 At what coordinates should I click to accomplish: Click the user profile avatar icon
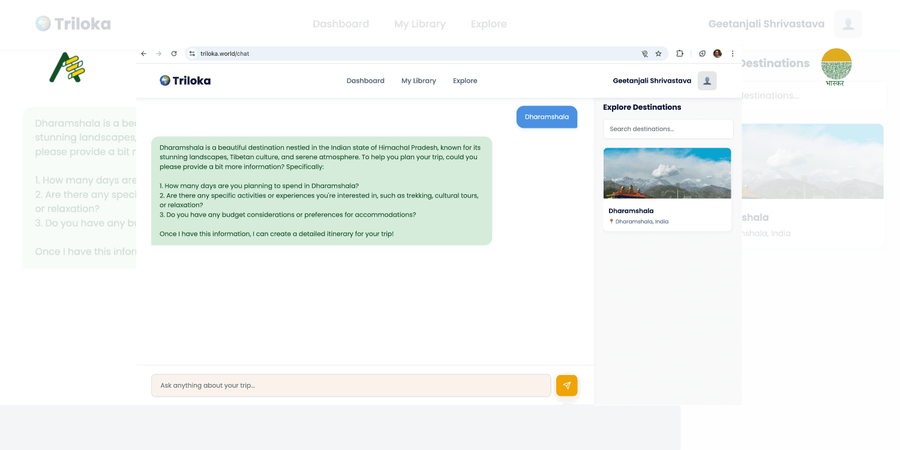(x=707, y=80)
